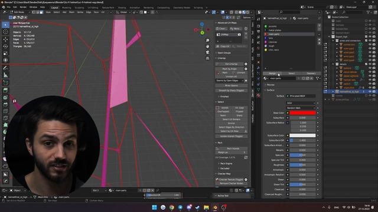This screenshot has width=378, height=212.
Task: Set UVMap as render-active with camera icon
Action: [239, 35]
